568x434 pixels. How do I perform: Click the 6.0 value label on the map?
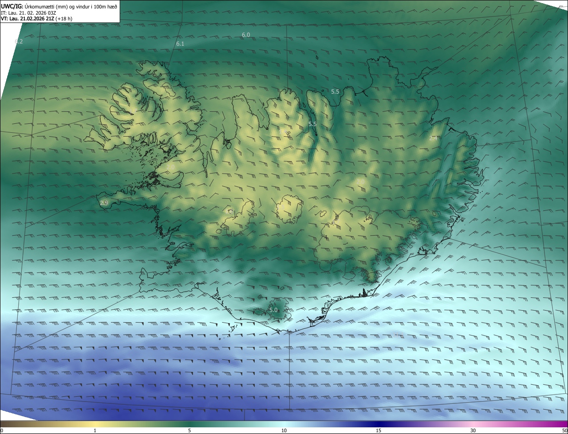[246, 35]
